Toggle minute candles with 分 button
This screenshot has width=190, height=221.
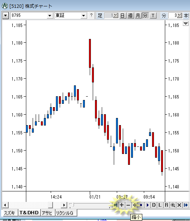145,15
